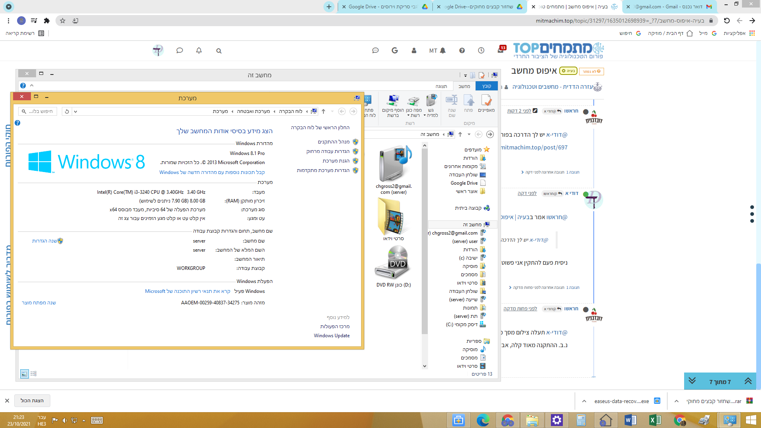Viewport: 761px width, 428px height.
Task: Open Excel from the taskbar
Action: pos(655,420)
